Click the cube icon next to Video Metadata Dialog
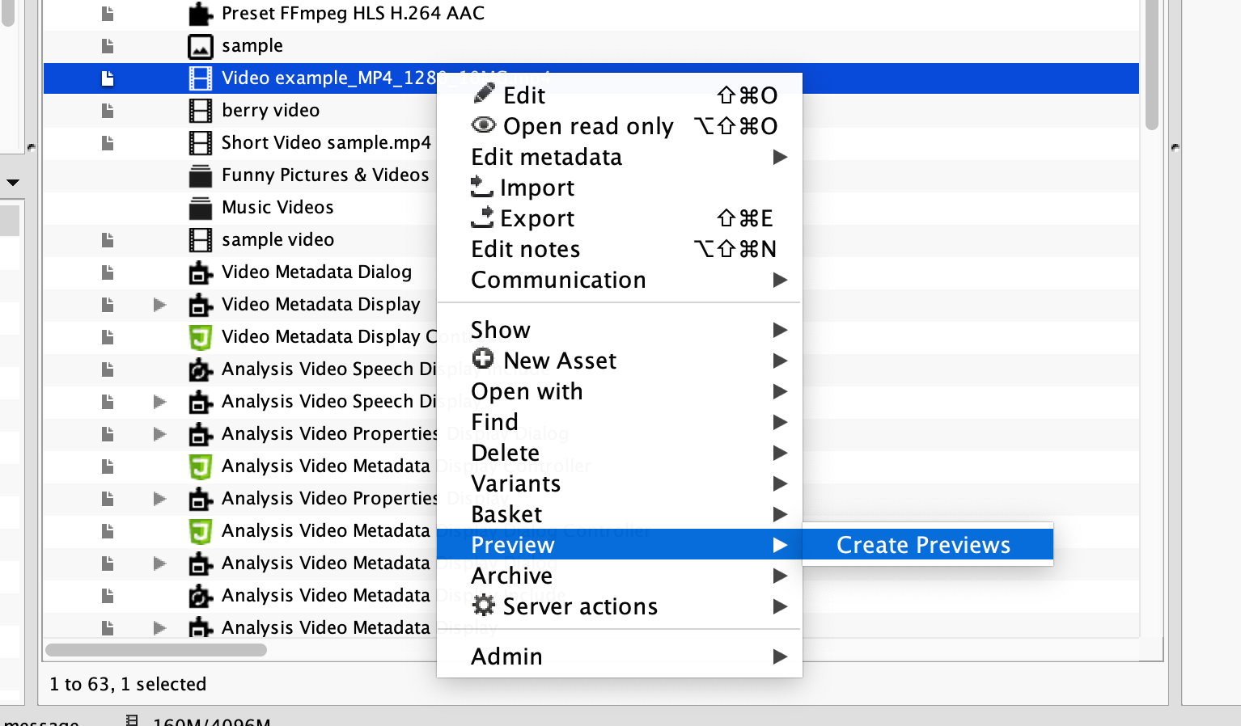Image resolution: width=1241 pixels, height=726 pixels. [x=199, y=272]
